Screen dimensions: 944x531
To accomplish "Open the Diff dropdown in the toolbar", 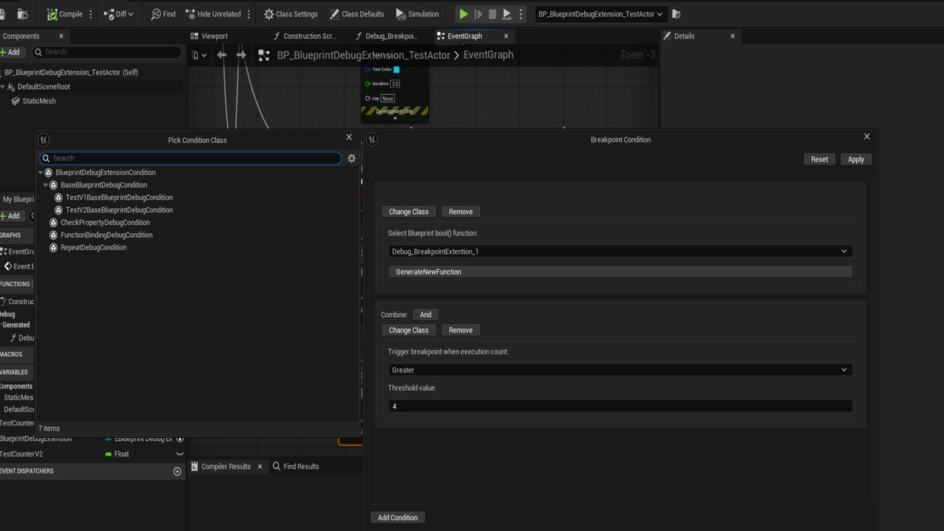I will coord(119,14).
